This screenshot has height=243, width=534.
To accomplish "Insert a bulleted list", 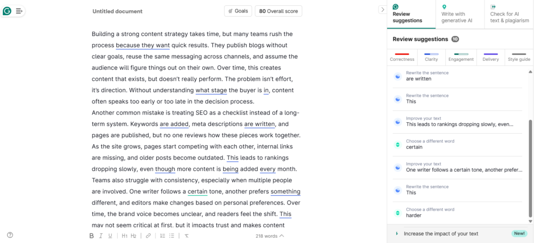I will click(x=172, y=236).
